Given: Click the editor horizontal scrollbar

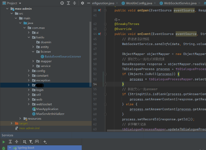Looking at the screenshot, I should click(x=156, y=130).
